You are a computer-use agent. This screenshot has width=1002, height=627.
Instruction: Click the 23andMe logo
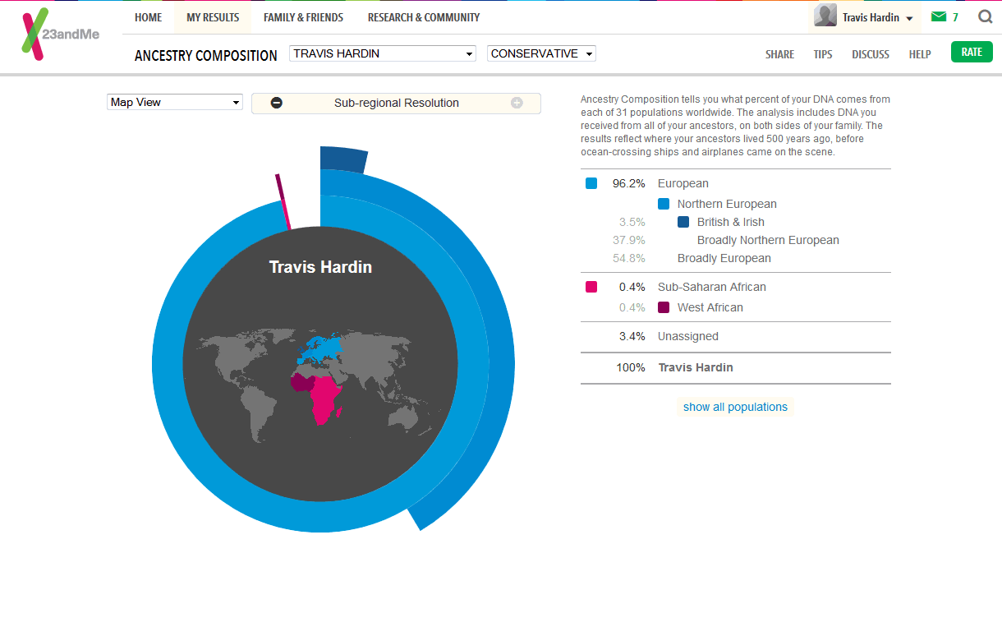(61, 35)
